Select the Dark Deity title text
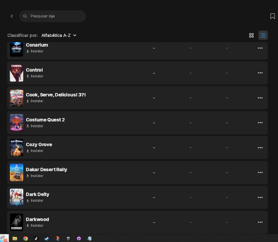This screenshot has width=278, height=242. pos(38,194)
